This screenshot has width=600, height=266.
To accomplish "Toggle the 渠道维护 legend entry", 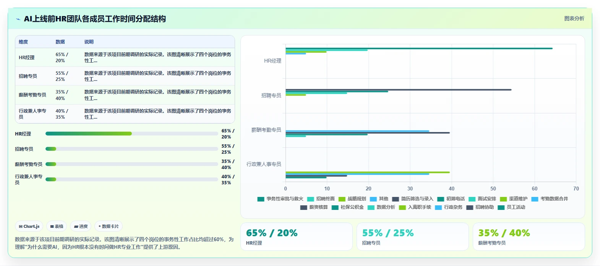I will pyautogui.click(x=514, y=199).
